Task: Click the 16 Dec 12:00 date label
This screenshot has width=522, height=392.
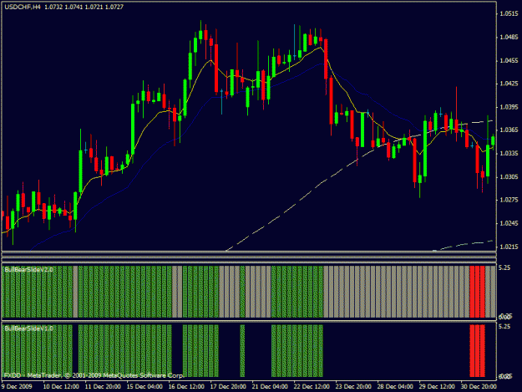Action: pyautogui.click(x=186, y=386)
